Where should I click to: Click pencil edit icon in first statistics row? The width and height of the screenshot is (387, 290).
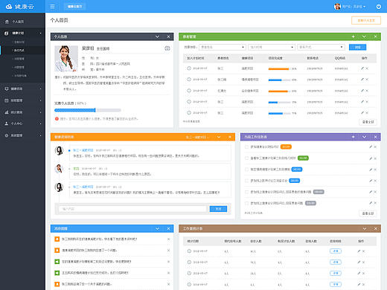coord(359,251)
